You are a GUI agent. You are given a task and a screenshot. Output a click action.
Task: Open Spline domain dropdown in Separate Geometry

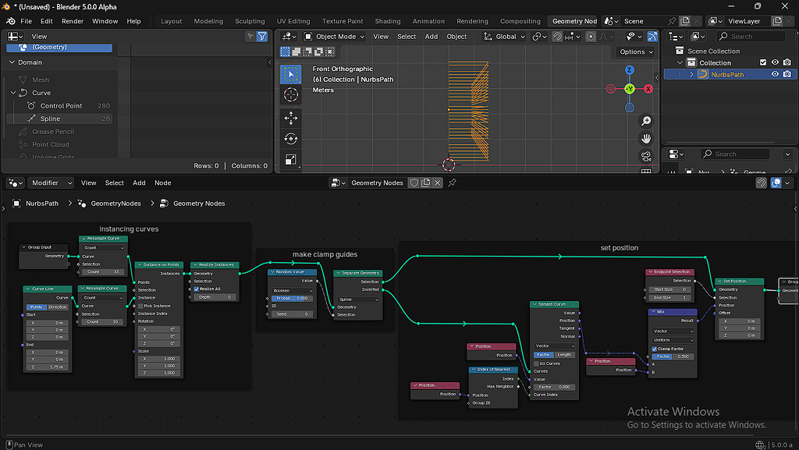click(x=358, y=299)
